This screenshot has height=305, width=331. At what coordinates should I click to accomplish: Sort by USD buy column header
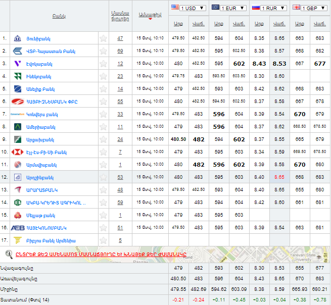pos(178,24)
